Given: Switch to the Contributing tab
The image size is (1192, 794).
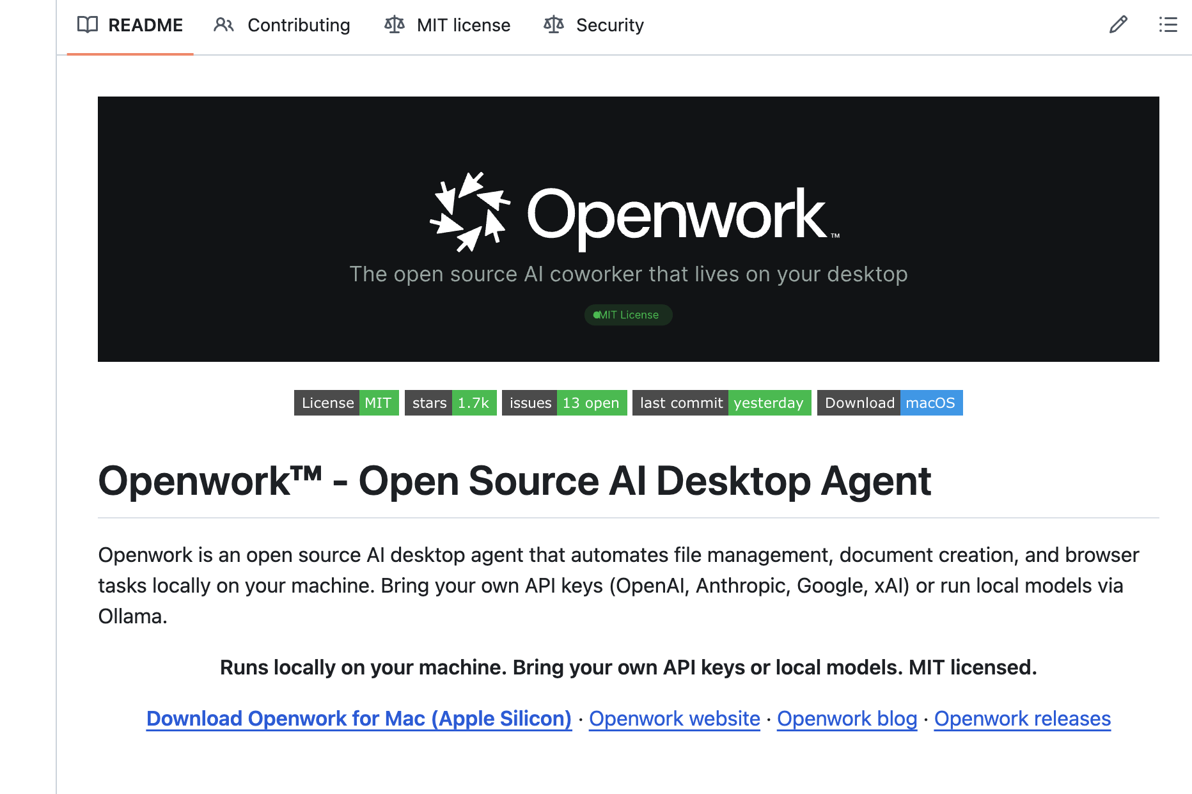Looking at the screenshot, I should coord(298,25).
